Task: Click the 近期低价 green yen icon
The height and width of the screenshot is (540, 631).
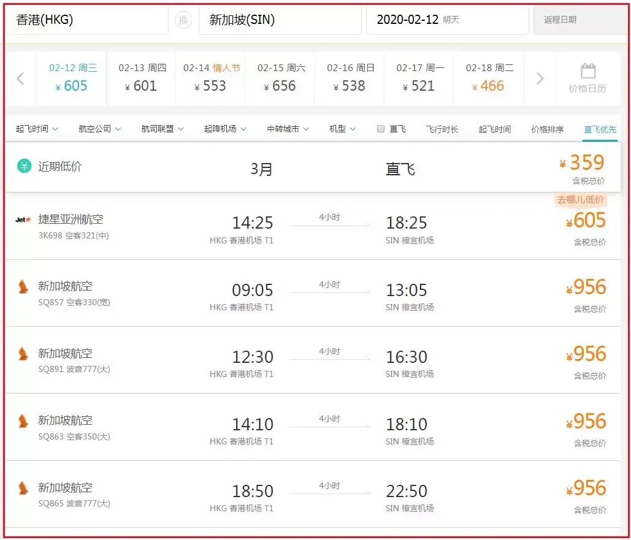Action: click(x=24, y=165)
